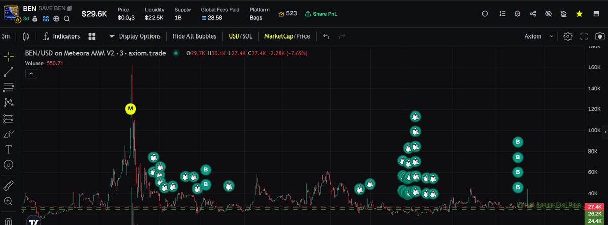This screenshot has width=608, height=225.
Task: Click the Liquidity $22.5K value
Action: pyautogui.click(x=154, y=18)
